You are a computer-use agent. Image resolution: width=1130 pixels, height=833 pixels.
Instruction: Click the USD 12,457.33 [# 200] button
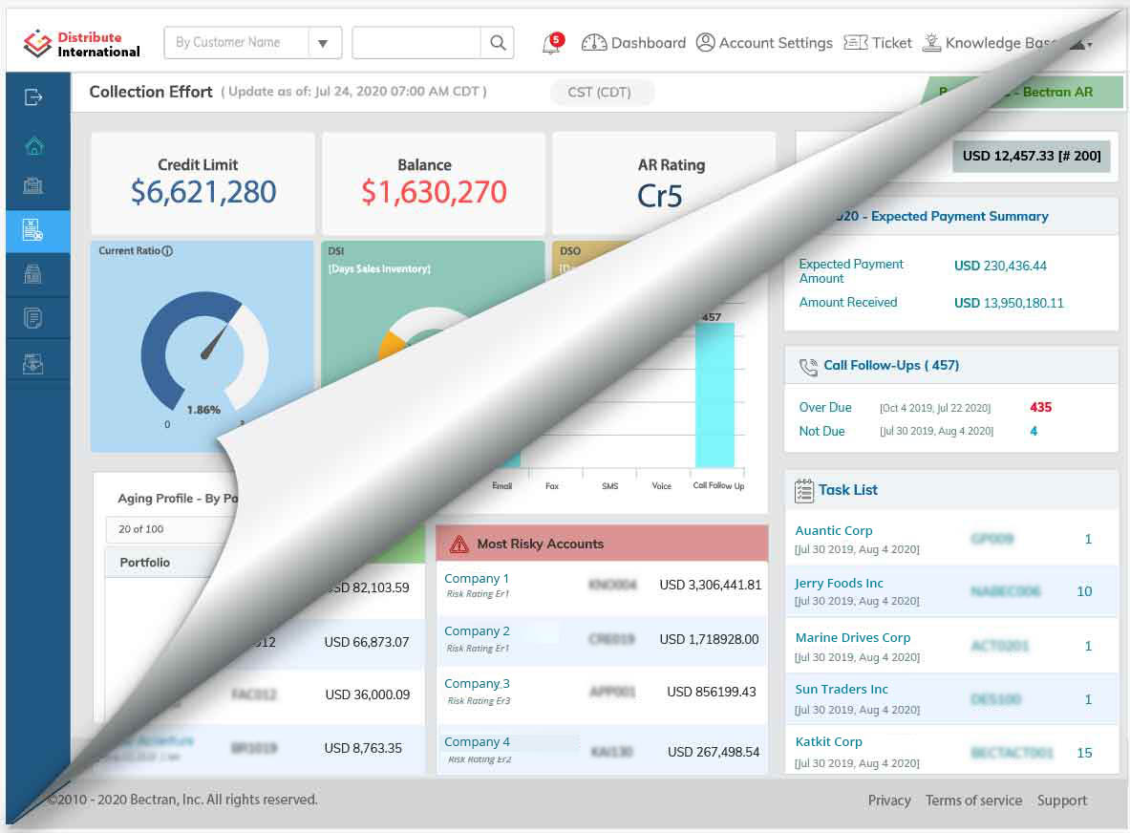[x=1032, y=157]
